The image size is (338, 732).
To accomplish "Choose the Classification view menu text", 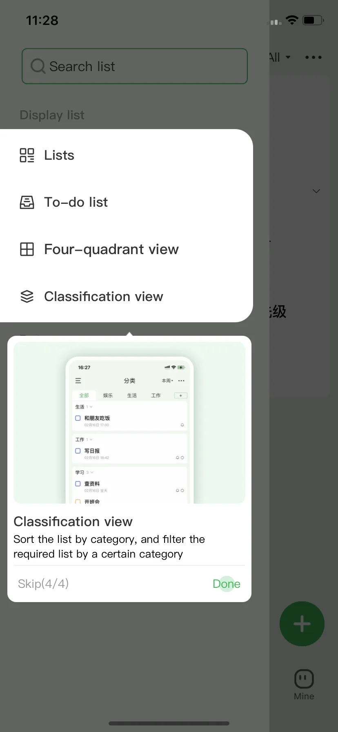I will tap(104, 297).
